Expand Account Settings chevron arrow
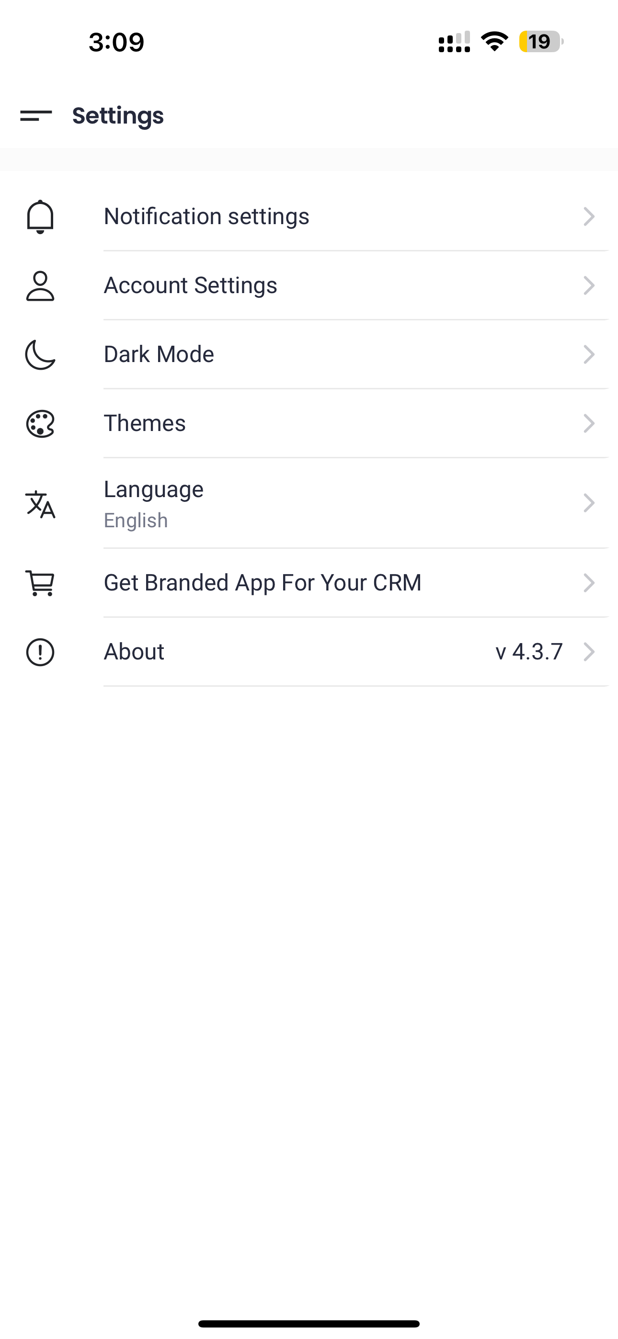Screen dimensions: 618x1339 [588, 285]
